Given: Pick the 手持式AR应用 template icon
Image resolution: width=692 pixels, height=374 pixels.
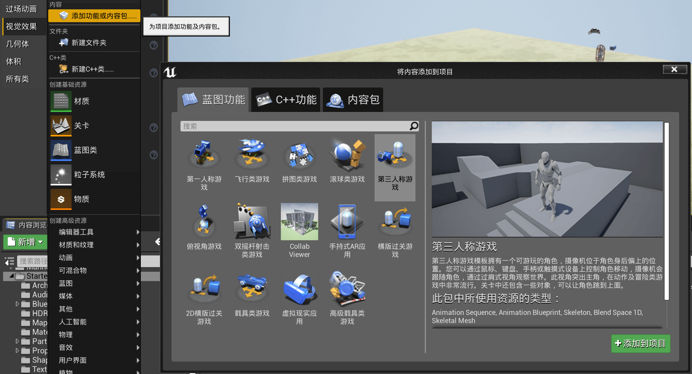Looking at the screenshot, I should [347, 222].
